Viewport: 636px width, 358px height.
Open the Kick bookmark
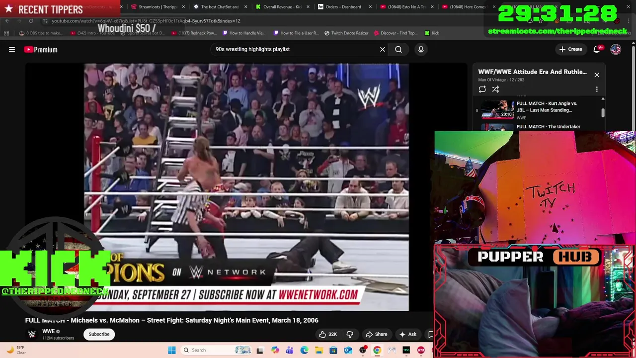click(x=432, y=33)
